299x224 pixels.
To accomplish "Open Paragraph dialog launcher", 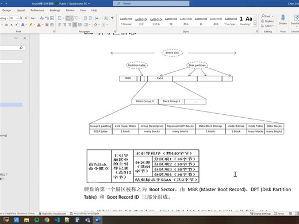I will tap(115, 32).
